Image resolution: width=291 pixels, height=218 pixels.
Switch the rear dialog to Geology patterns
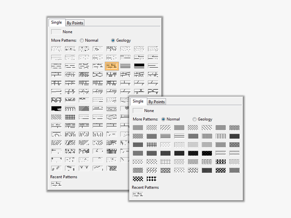[113, 40]
